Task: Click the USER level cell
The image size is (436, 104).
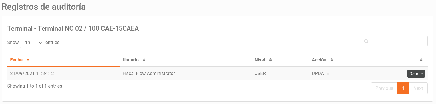Action: (260, 74)
